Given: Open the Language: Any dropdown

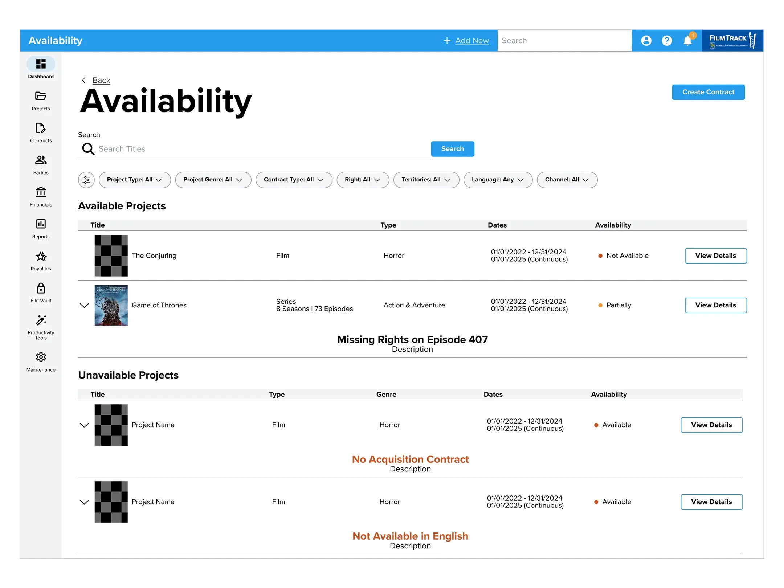Looking at the screenshot, I should click(x=497, y=180).
